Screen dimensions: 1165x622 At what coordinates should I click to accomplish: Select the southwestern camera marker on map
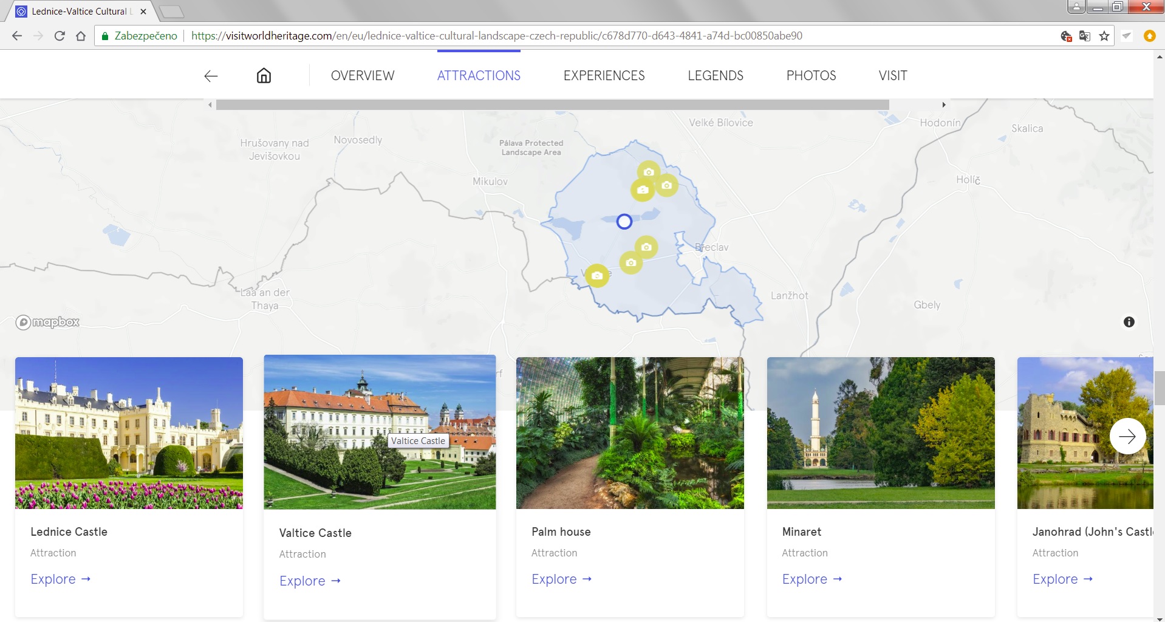597,276
